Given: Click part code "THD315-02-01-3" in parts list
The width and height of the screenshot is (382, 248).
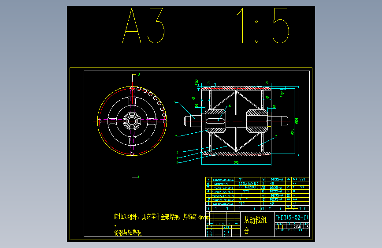Looking at the screenshot, I should [223, 196].
